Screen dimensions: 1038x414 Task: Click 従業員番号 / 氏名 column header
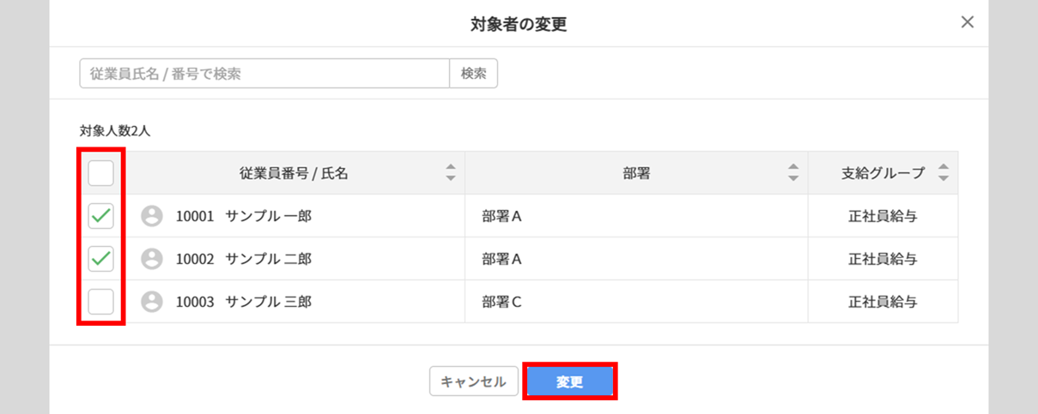coord(294,173)
